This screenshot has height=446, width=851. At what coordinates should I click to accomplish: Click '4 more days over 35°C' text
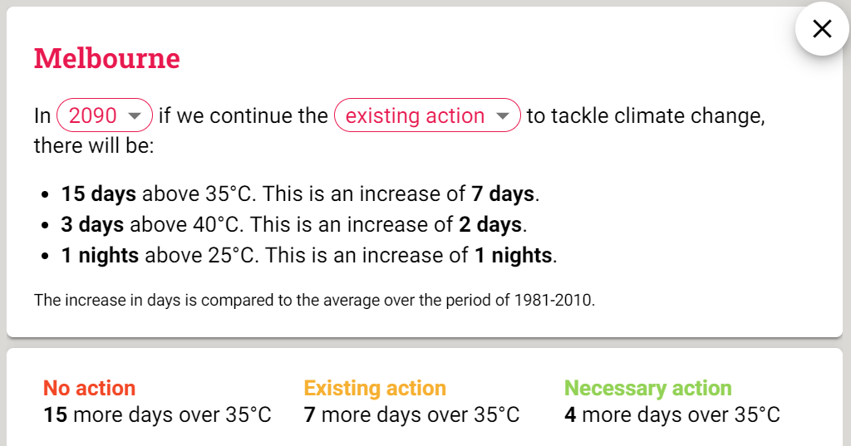pyautogui.click(x=671, y=414)
